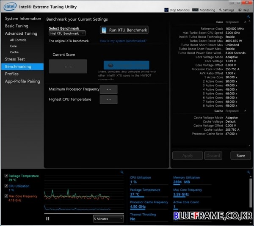Open 'How is my system benchmarked?' link
This screenshot has height=226, width=254.
pos(123,41)
